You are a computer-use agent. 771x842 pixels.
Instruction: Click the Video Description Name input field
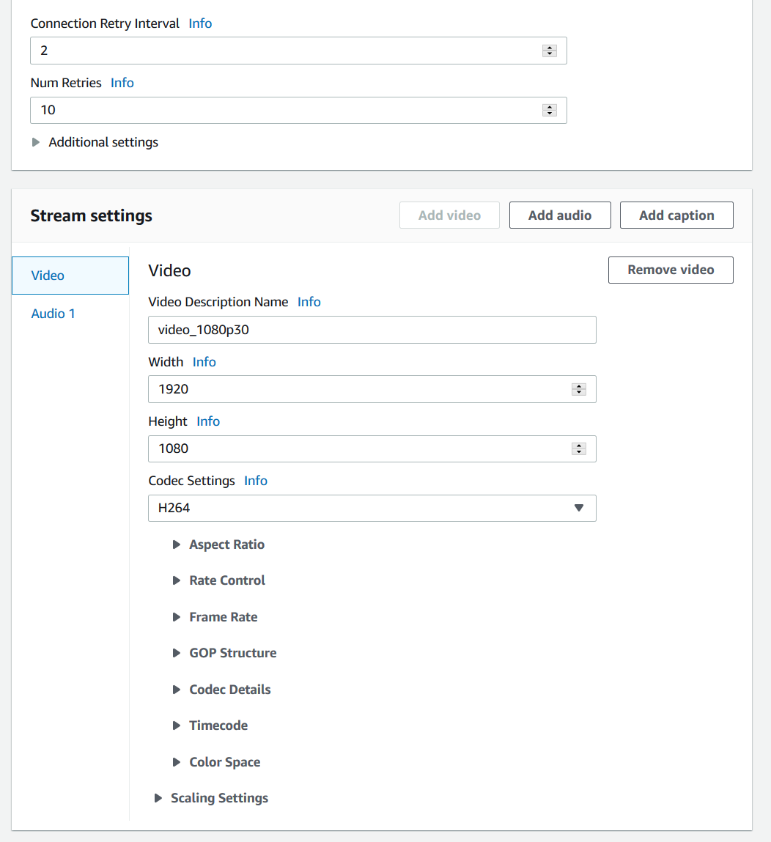coord(372,330)
